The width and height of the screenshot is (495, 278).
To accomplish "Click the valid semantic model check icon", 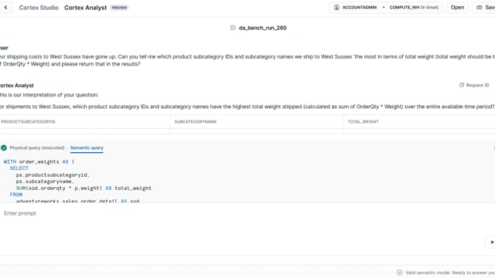I will point(399,273).
